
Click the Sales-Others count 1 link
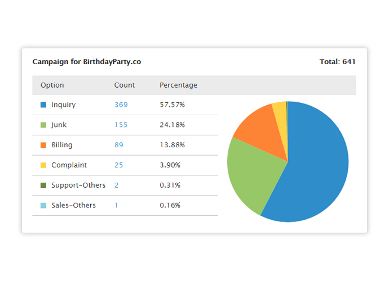click(117, 205)
